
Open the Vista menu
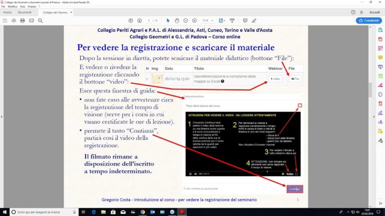pyautogui.click(x=23, y=6)
